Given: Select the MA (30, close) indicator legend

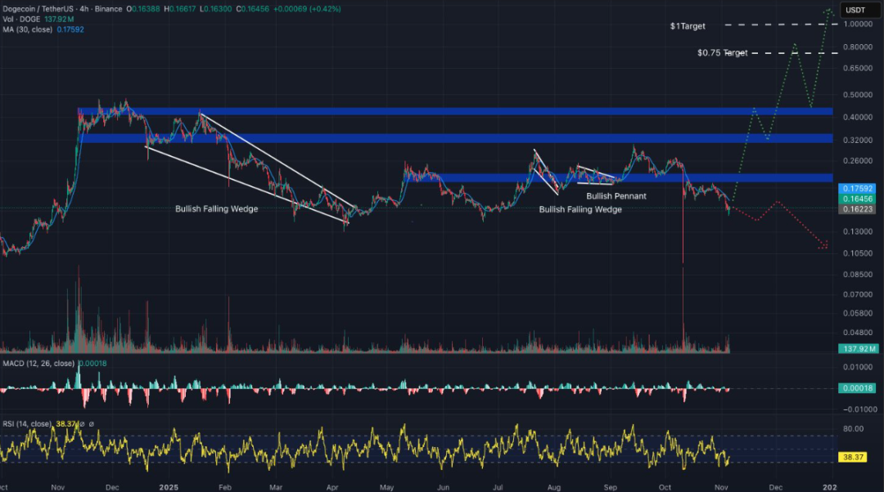Looking at the screenshot, I should click(26, 29).
